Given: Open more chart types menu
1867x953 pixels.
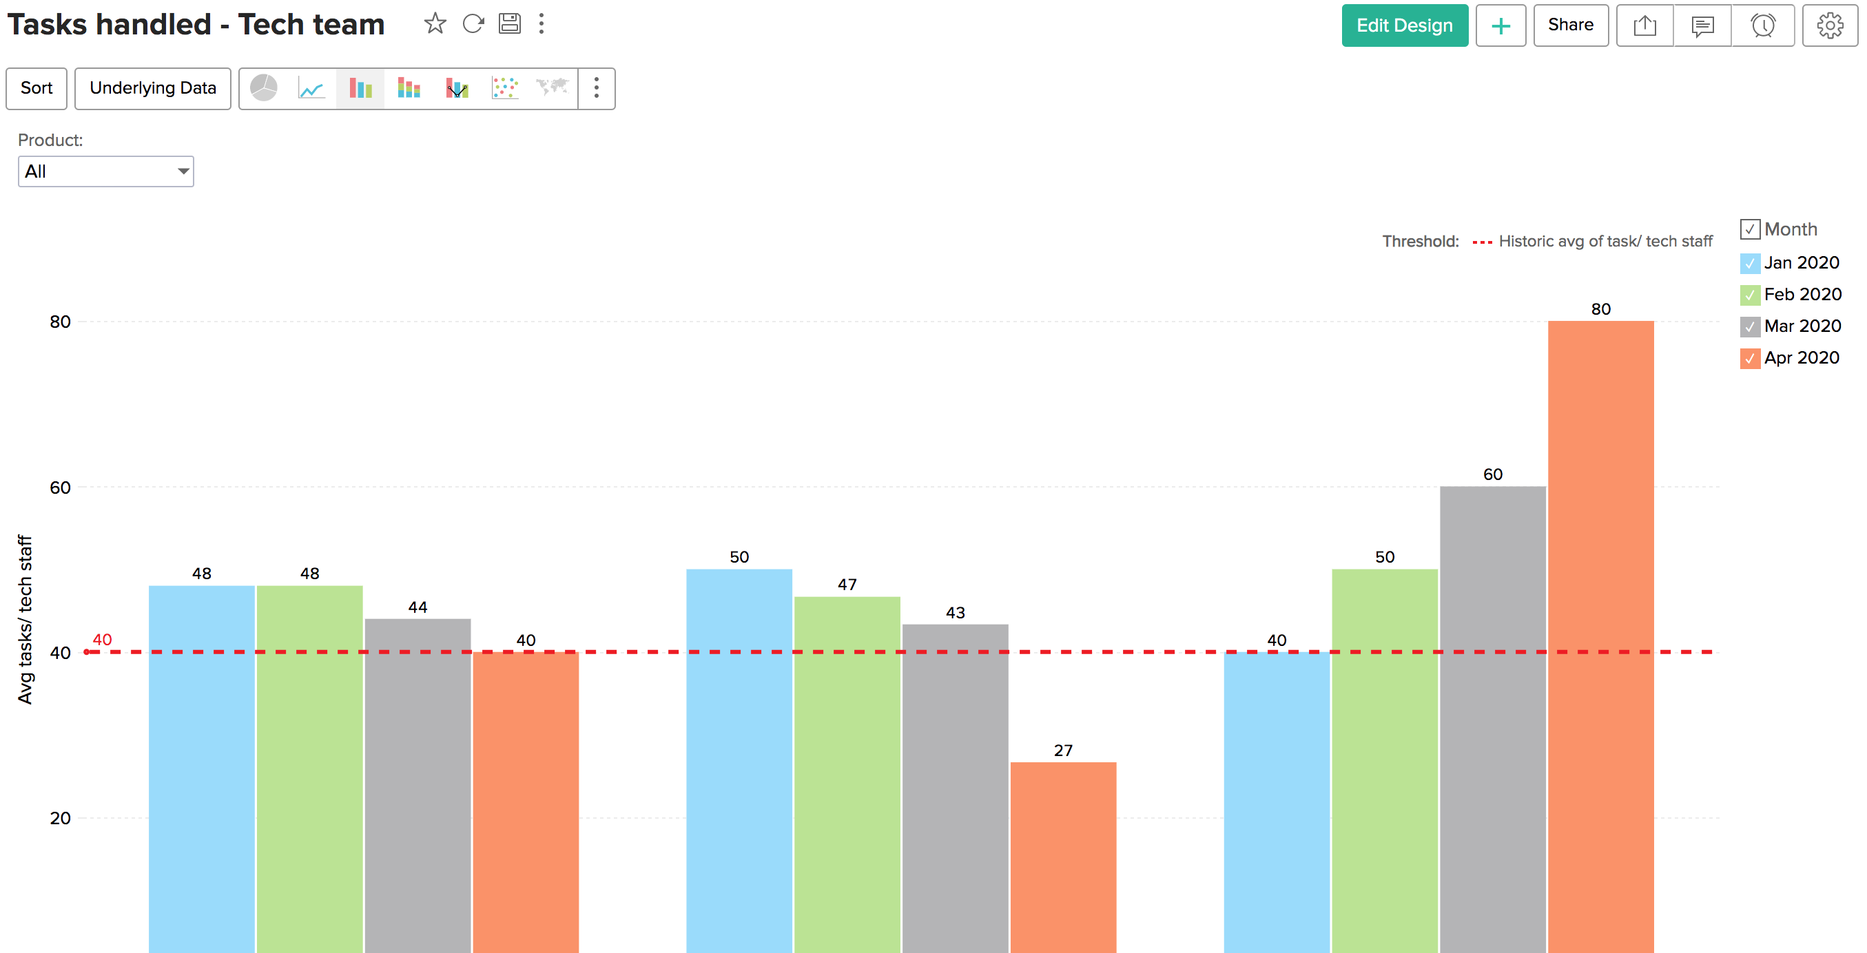Looking at the screenshot, I should 597,88.
